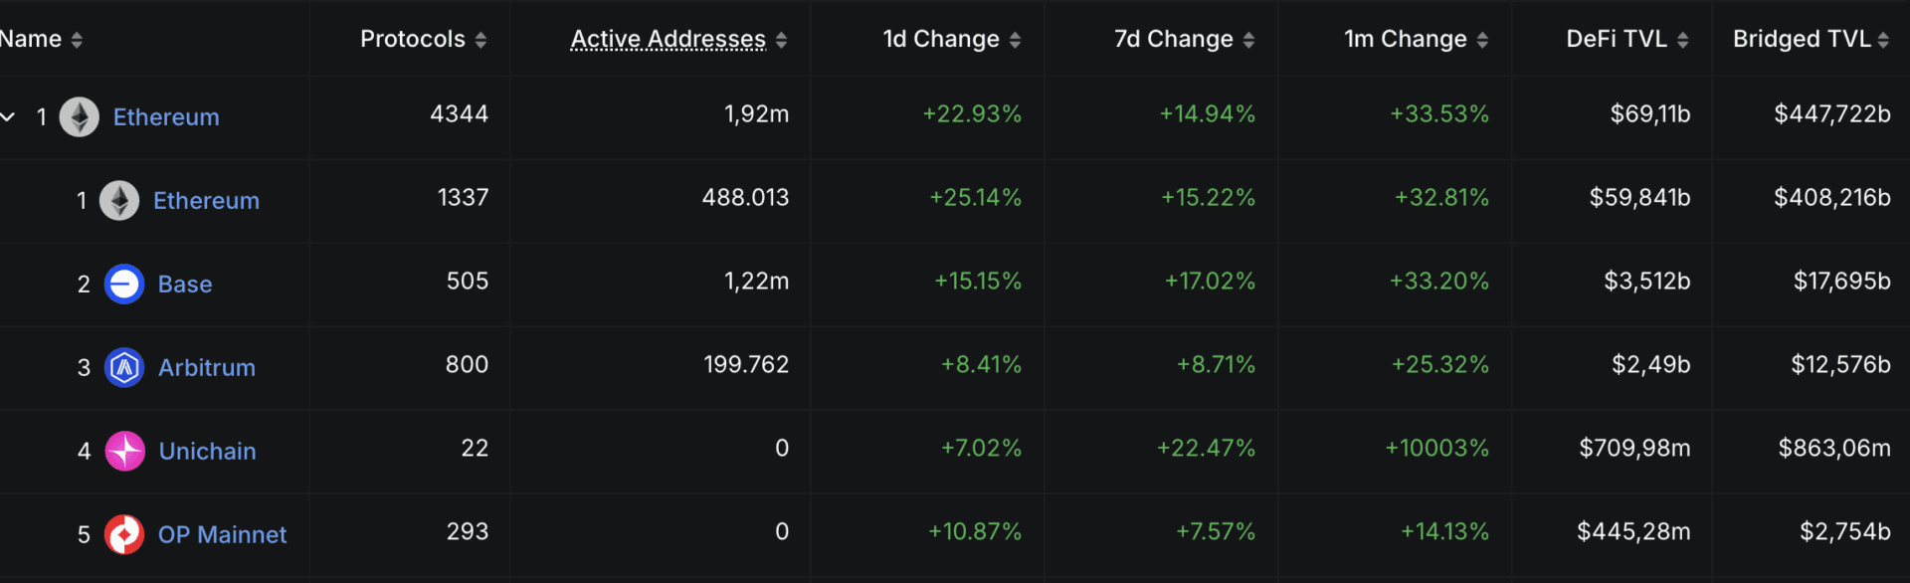Select the 293 protocols count for OP Mainnet
This screenshot has height=583, width=1910.
(x=468, y=532)
